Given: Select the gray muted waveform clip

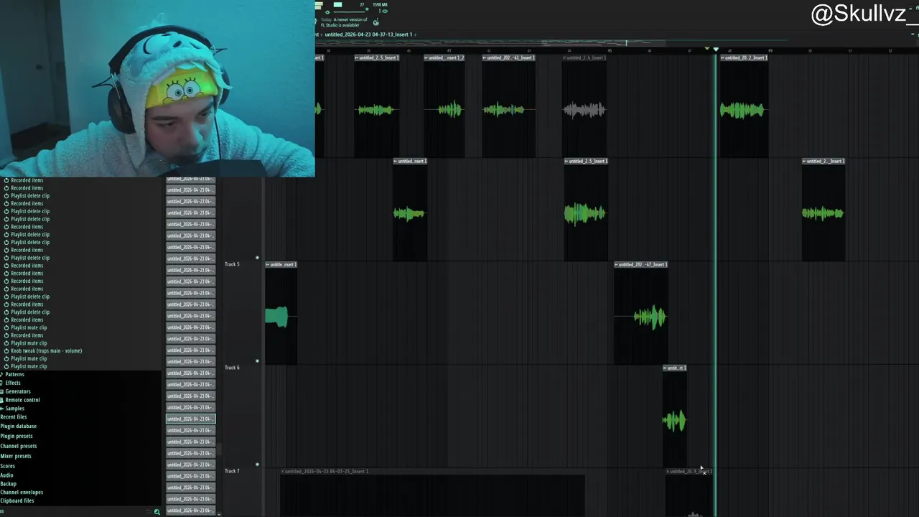Looking at the screenshot, I should (x=584, y=110).
